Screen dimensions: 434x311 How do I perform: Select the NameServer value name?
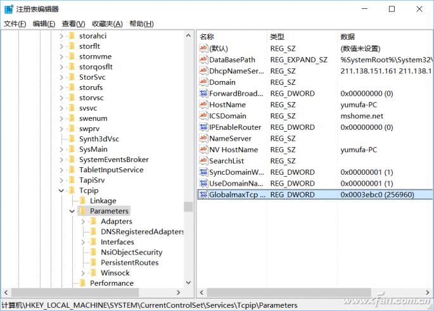point(230,139)
